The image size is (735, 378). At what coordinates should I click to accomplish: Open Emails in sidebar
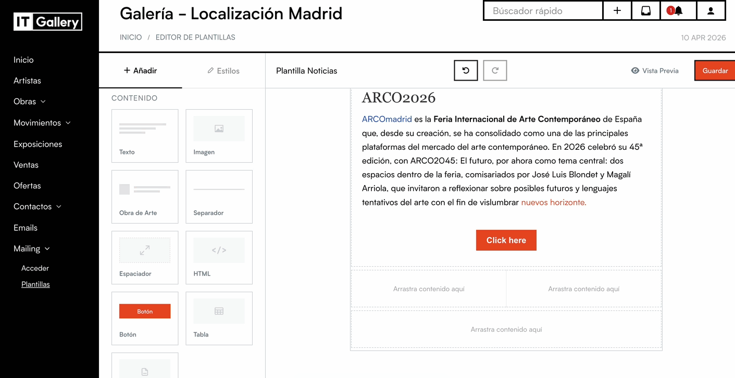pyautogui.click(x=26, y=228)
